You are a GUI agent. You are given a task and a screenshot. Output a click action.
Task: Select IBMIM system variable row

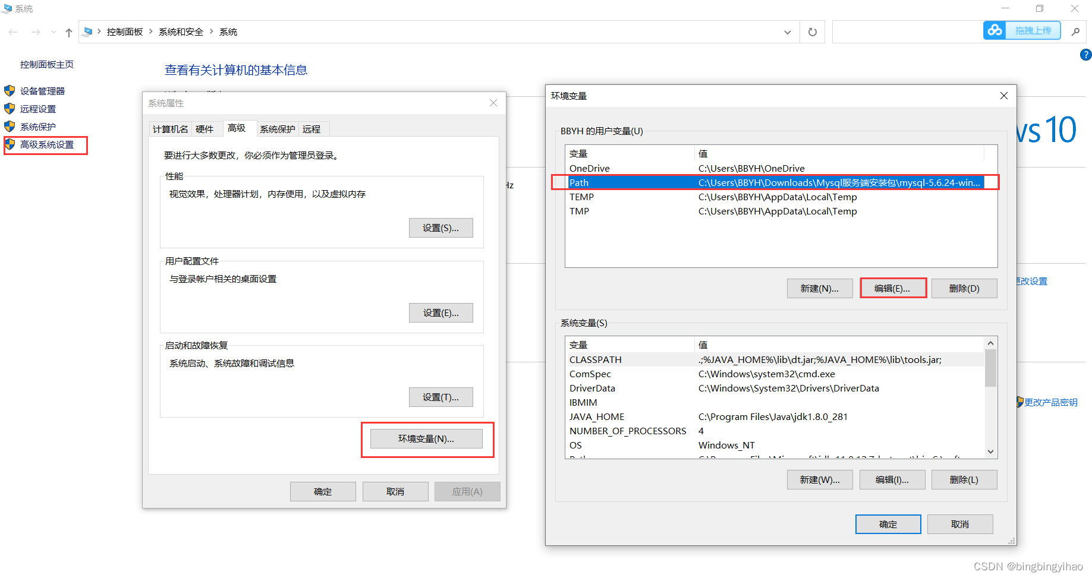point(775,402)
